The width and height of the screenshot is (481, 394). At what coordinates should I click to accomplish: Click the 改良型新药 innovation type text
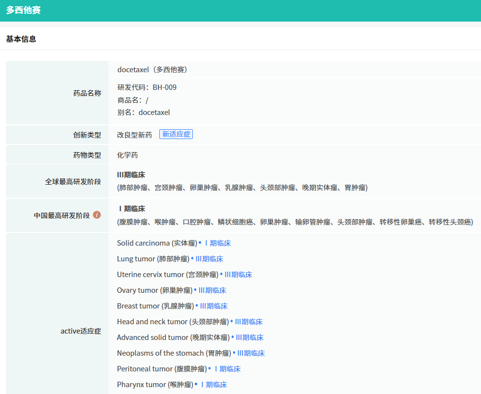point(134,135)
